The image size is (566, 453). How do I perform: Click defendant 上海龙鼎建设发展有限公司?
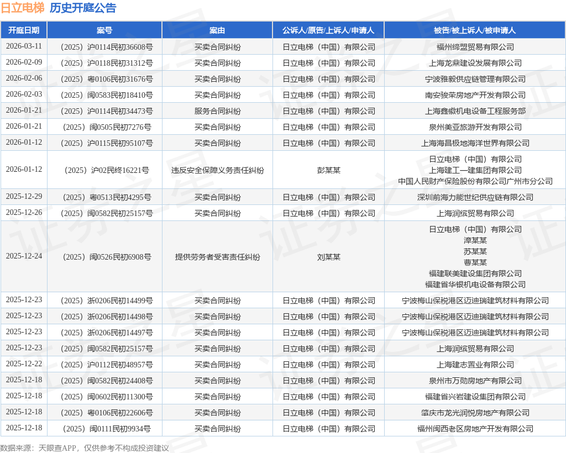pyautogui.click(x=475, y=63)
